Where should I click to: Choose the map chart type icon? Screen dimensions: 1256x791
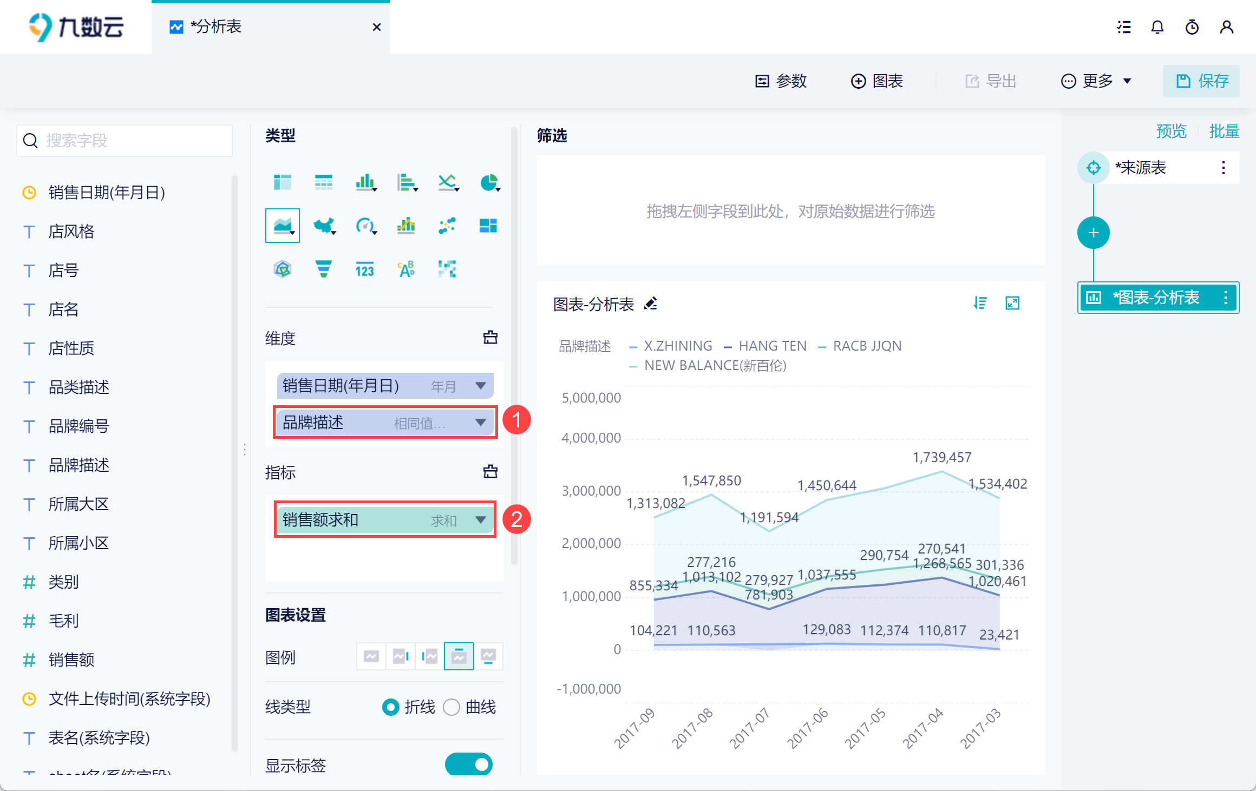coord(324,226)
